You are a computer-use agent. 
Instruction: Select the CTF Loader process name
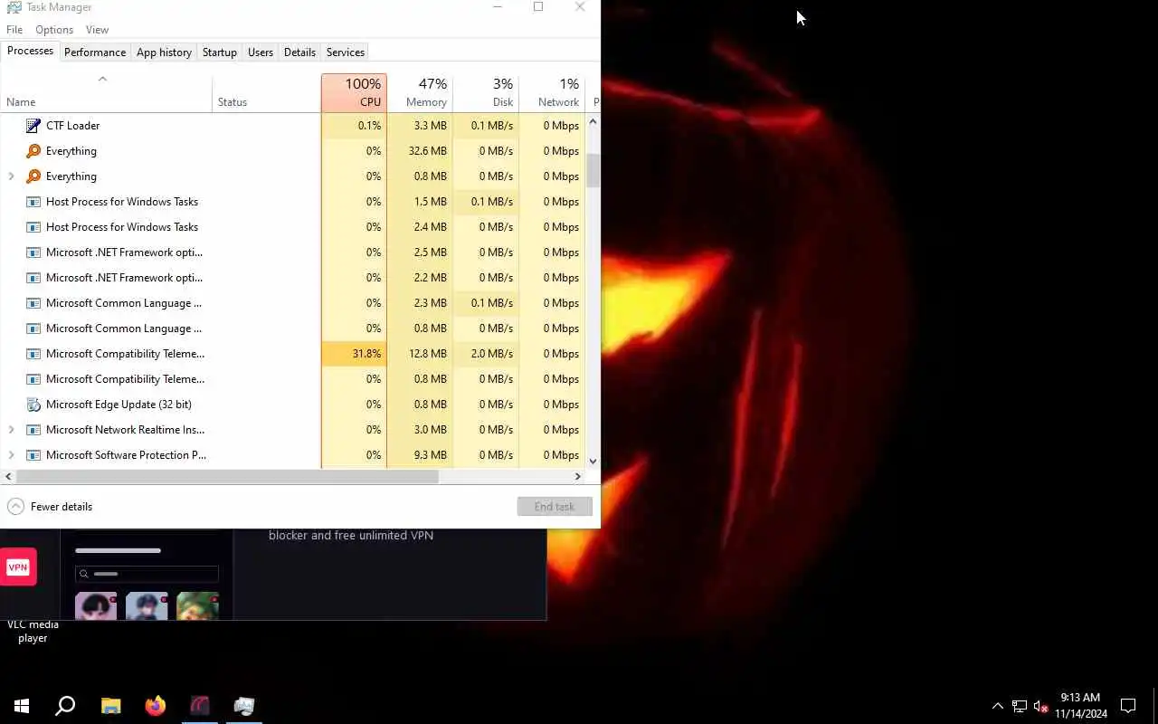point(72,126)
